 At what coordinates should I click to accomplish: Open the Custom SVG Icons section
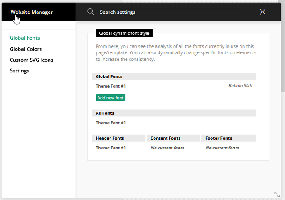coord(32,60)
